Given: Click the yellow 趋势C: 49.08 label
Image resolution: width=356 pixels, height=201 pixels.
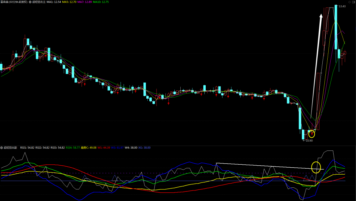Looking at the screenshot, I should [x=89, y=148].
